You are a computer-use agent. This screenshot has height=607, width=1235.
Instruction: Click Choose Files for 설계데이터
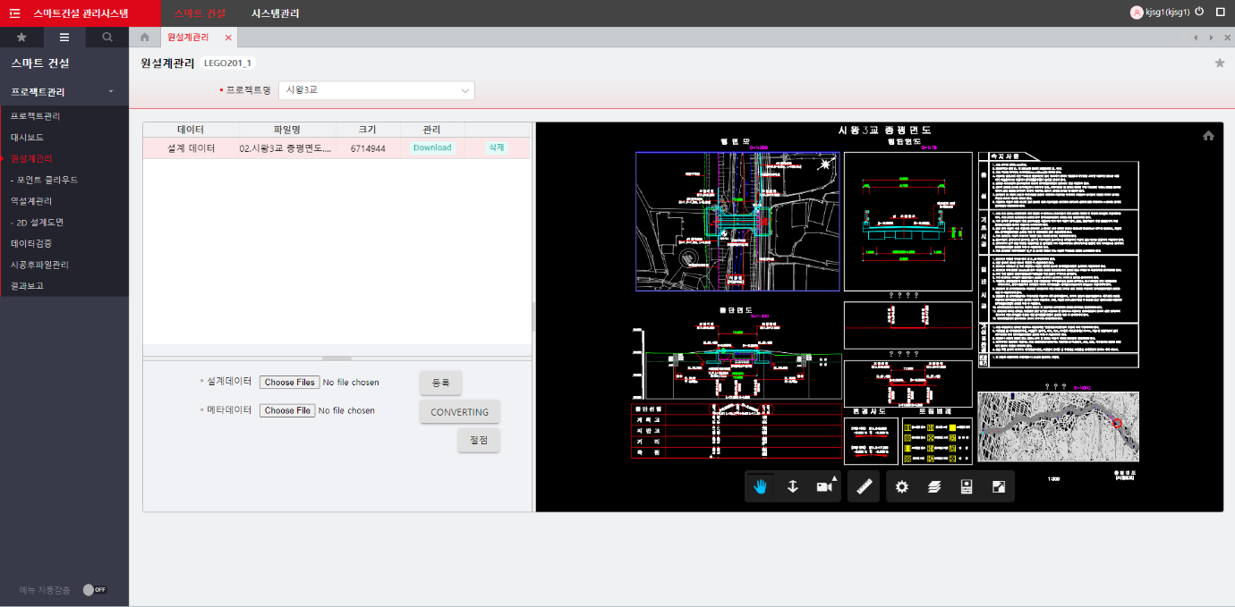click(x=288, y=383)
